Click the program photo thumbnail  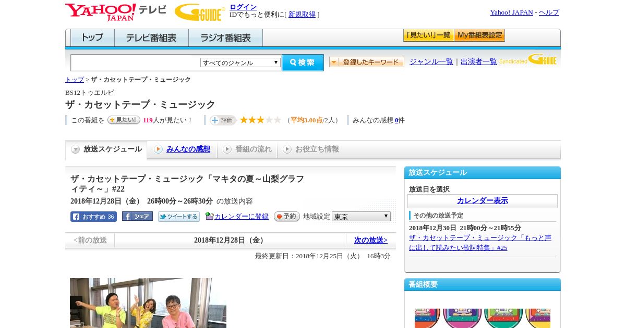pos(148,303)
